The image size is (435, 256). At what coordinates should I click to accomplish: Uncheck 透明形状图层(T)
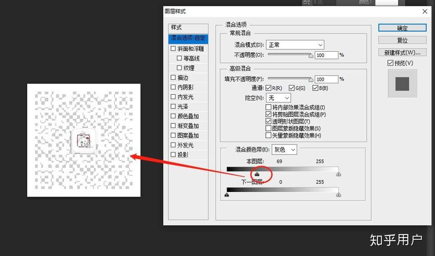pos(268,121)
